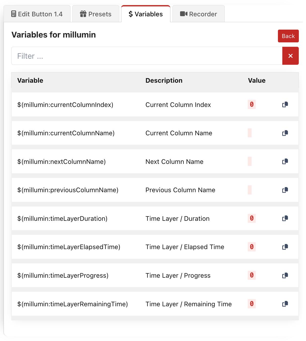Click the Time Layer Progress value badge
This screenshot has width=306, height=341.
point(252,275)
